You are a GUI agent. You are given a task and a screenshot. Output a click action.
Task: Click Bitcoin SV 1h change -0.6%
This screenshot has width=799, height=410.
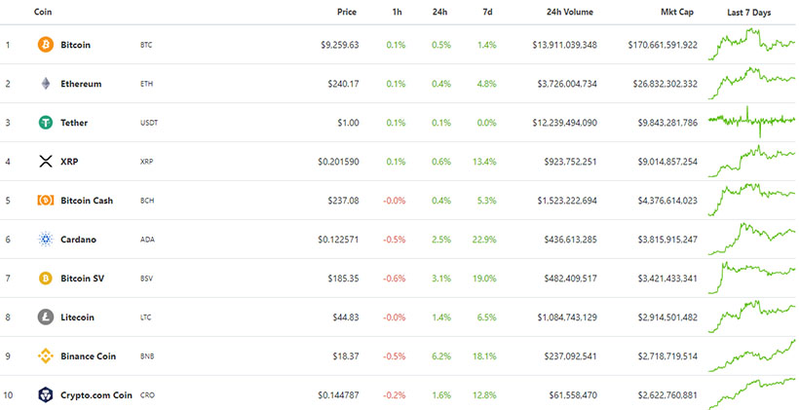tap(395, 279)
